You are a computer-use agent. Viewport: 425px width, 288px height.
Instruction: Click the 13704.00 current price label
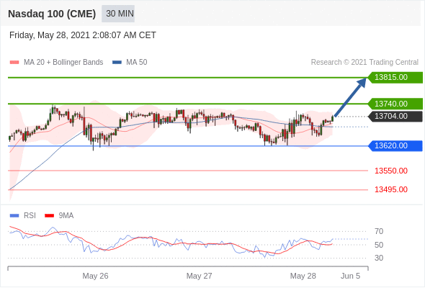395,116
